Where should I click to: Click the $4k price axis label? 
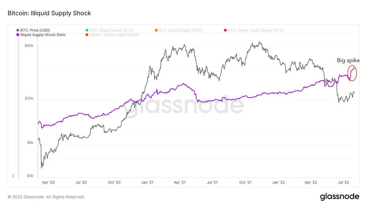click(x=29, y=175)
